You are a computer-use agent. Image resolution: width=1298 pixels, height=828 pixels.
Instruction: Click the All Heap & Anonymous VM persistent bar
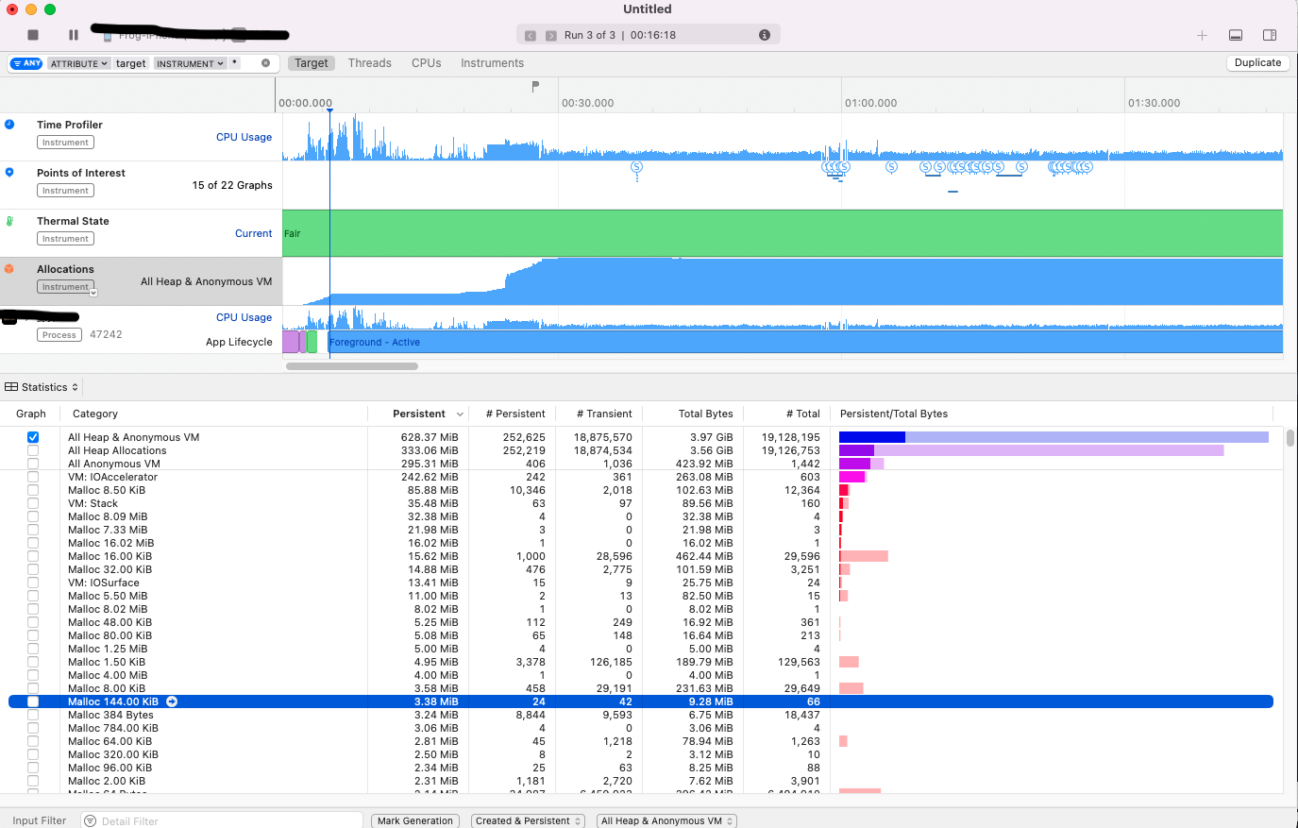[871, 437]
